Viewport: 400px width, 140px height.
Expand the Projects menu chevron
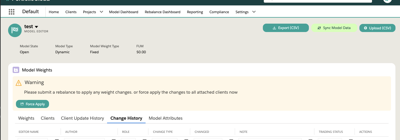click(x=101, y=12)
